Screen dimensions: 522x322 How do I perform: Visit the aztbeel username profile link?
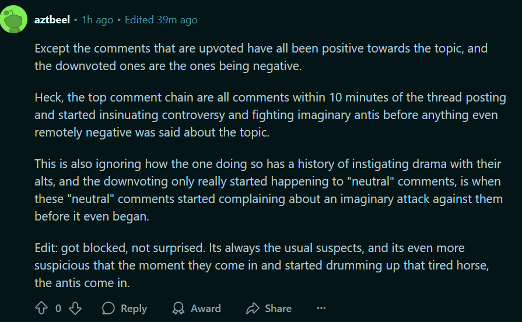[x=52, y=20]
